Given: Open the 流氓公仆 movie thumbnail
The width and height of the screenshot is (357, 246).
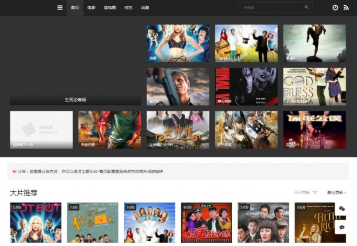Looking at the screenshot, I should click(x=315, y=130).
